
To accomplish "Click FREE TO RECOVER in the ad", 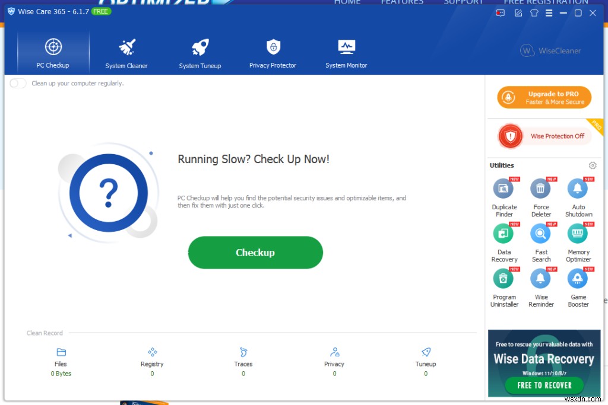I will click(x=543, y=385).
